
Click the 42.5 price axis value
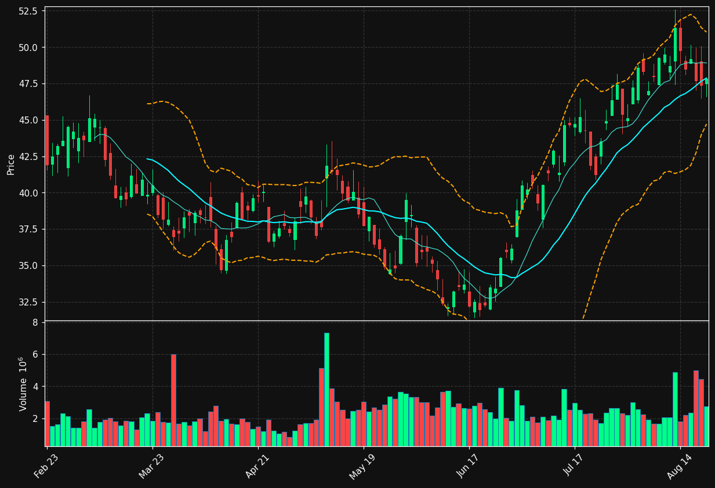(x=28, y=157)
